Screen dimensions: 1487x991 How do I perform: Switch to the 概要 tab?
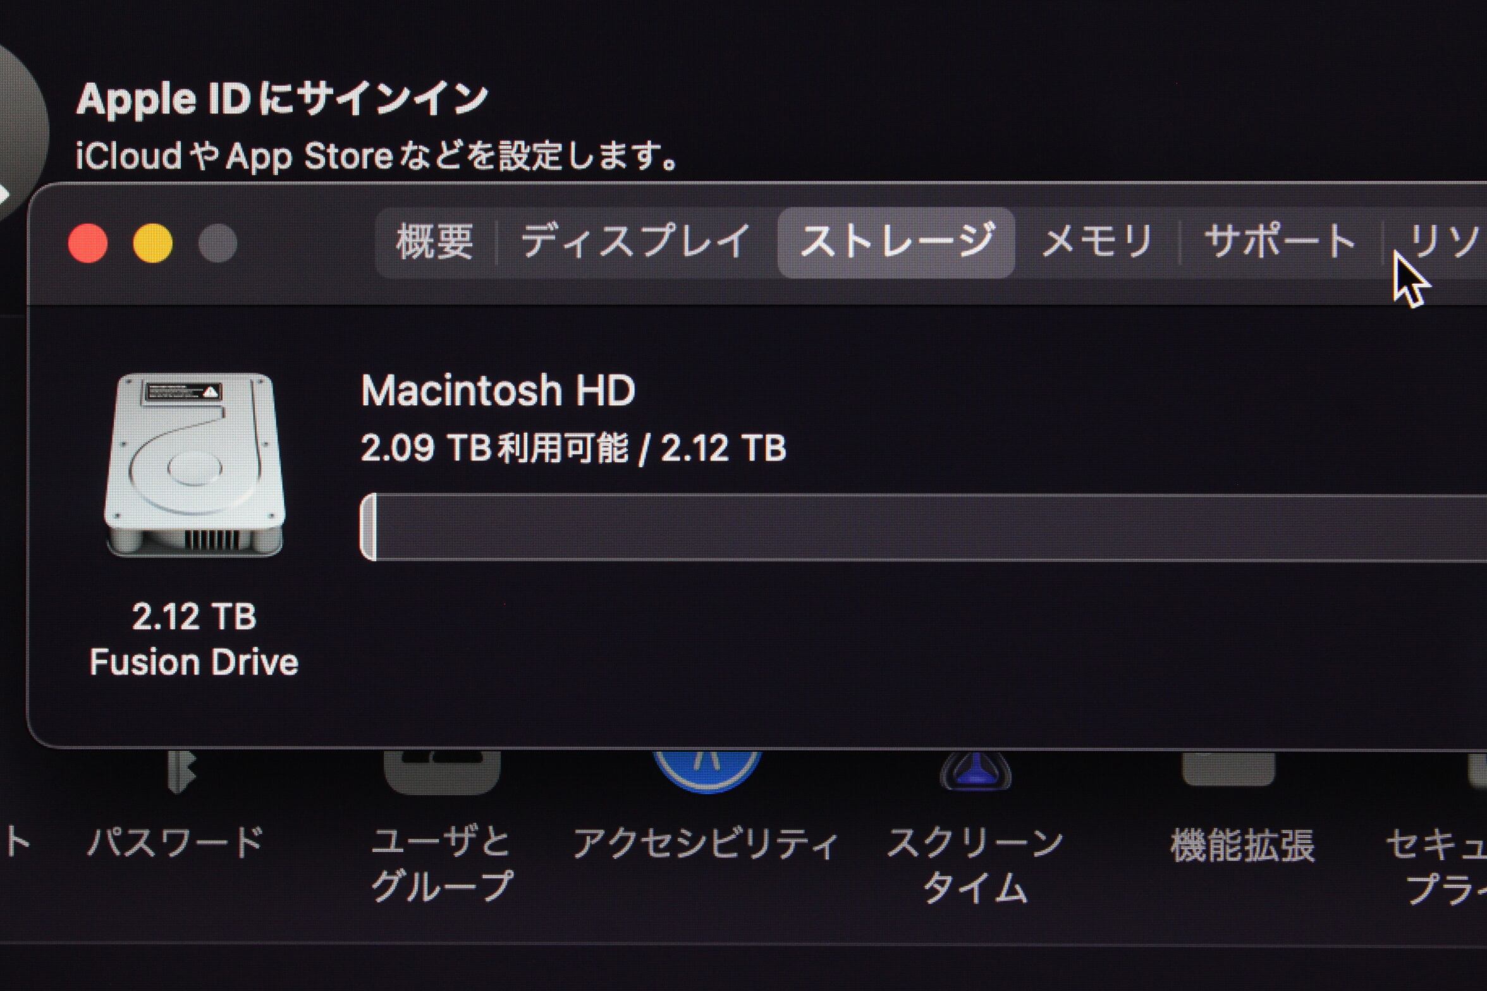[x=435, y=242]
